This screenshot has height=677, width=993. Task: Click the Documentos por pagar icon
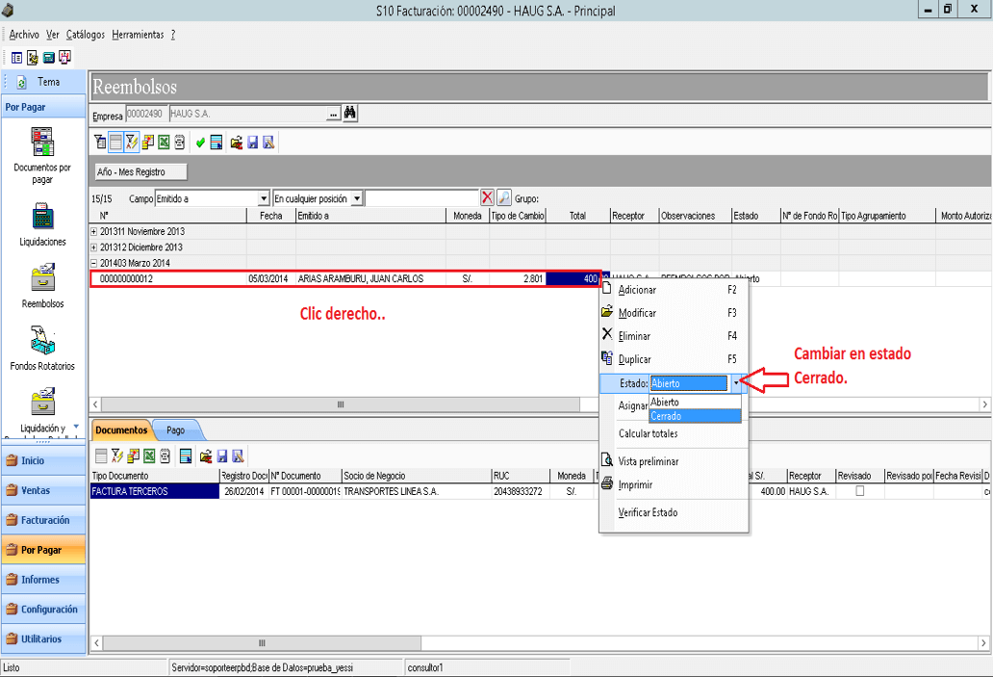coord(42,142)
